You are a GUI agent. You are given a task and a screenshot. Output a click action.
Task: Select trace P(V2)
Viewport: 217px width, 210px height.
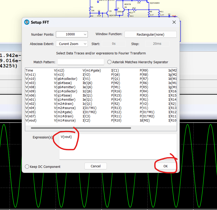coord(144,104)
